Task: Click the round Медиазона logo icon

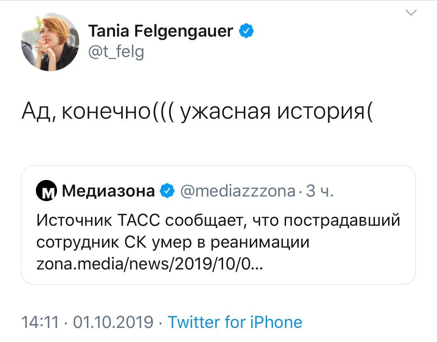Action: pyautogui.click(x=46, y=191)
